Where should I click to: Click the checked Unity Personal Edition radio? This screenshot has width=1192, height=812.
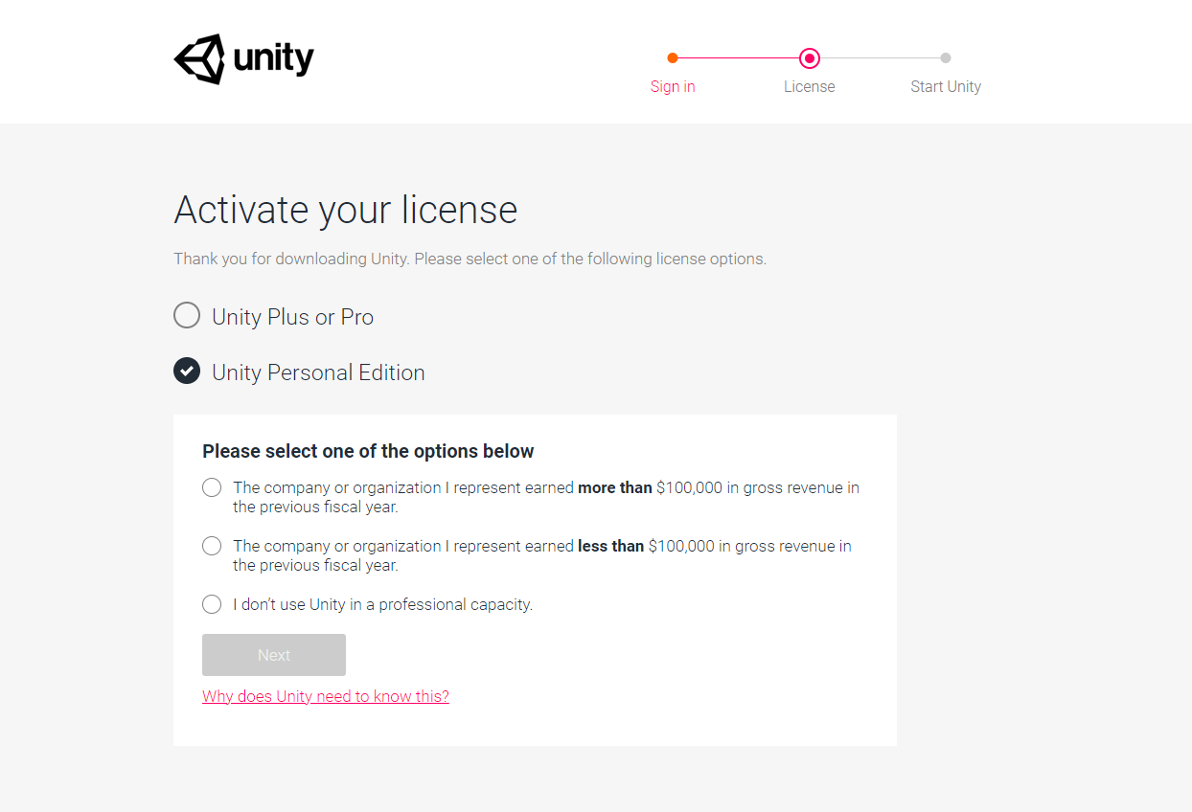click(187, 371)
